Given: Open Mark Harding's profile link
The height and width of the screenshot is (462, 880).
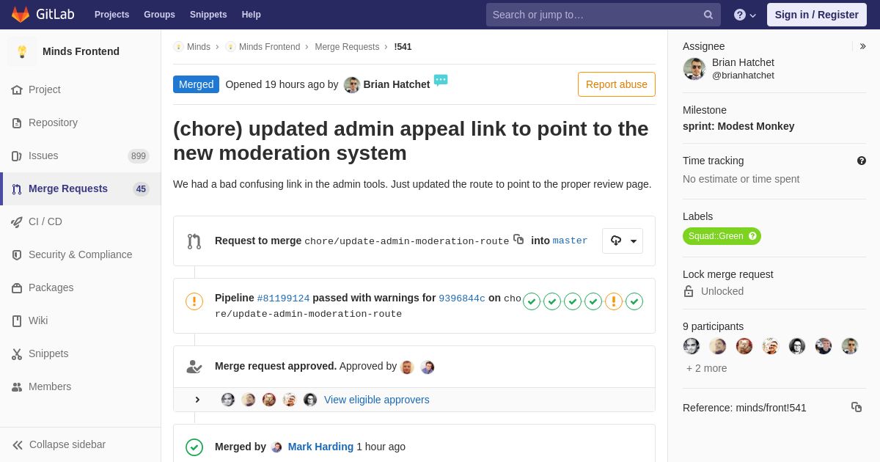Looking at the screenshot, I should pyautogui.click(x=320, y=447).
